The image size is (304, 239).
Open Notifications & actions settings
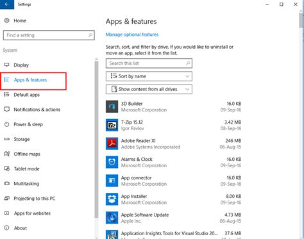click(x=37, y=110)
